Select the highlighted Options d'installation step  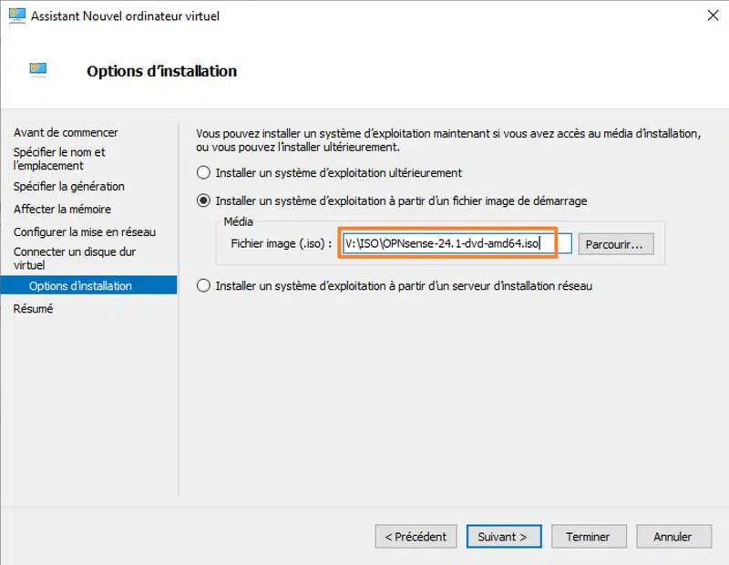click(80, 286)
